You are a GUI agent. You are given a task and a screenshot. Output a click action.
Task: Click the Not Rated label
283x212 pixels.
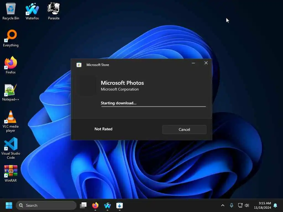[103, 129]
